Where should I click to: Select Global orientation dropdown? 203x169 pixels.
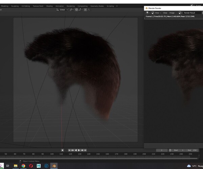click(x=64, y=10)
